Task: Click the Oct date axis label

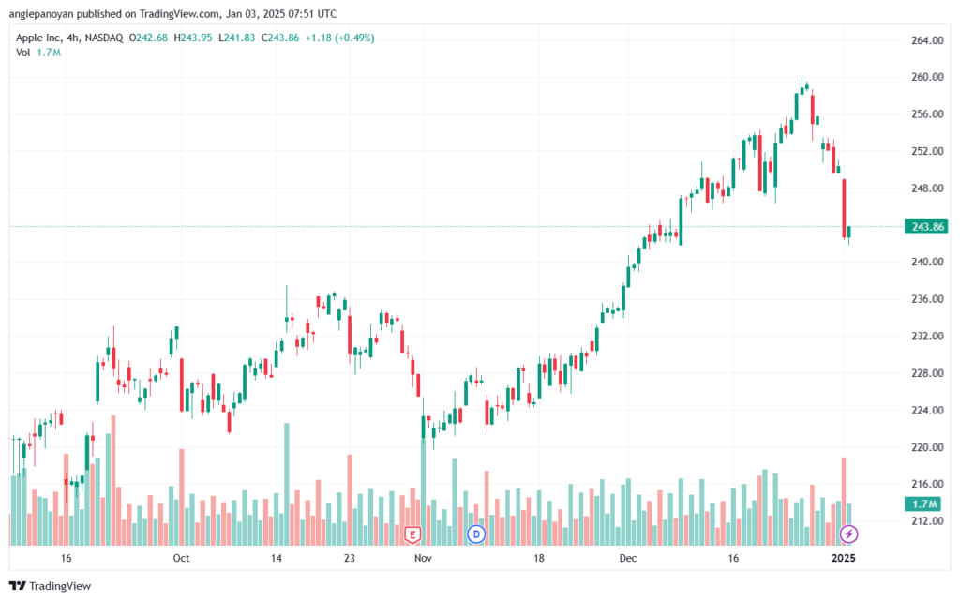Action: pyautogui.click(x=181, y=558)
